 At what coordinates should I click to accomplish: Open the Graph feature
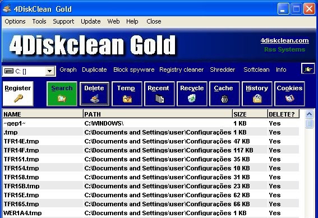click(68, 69)
